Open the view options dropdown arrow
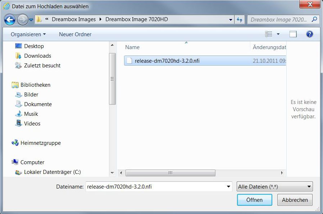Viewport: 323px width, 214px height. [278, 34]
